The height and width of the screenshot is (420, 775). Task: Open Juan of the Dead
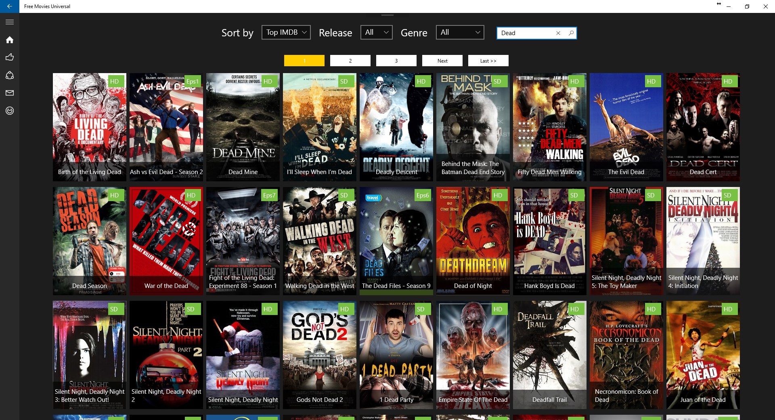[703, 355]
